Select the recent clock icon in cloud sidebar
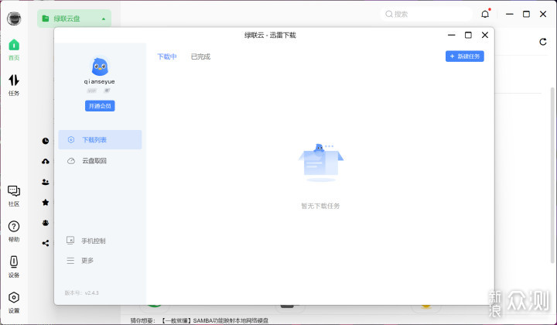The height and width of the screenshot is (325, 557). [x=46, y=141]
